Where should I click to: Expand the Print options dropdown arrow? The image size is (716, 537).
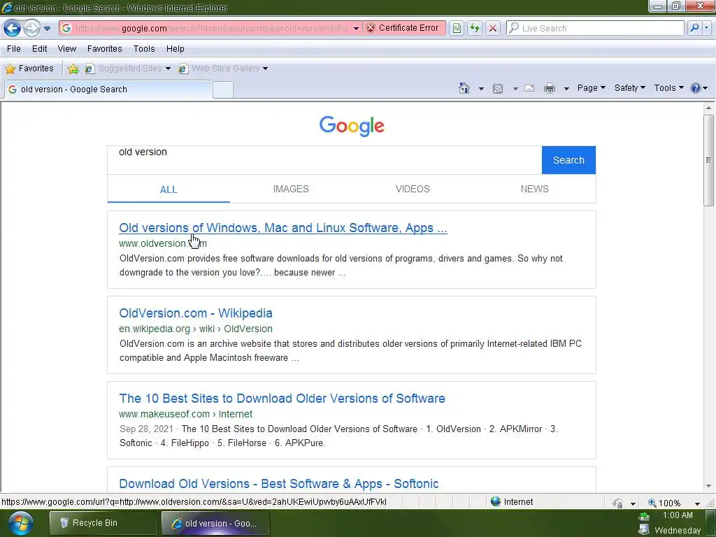coord(566,89)
